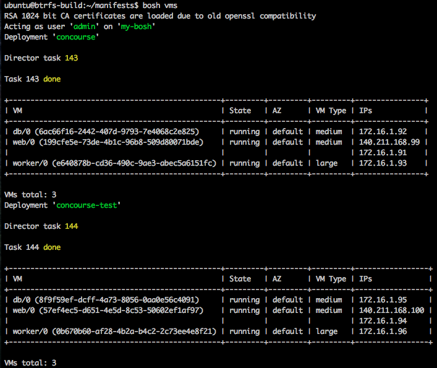The image size is (437, 368).
Task: Click 'medium' VM type in web/0 57ef4ec5 row
Action: click(x=329, y=310)
